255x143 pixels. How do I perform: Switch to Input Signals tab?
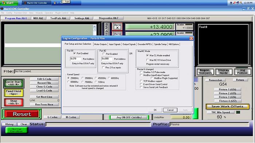tap(115, 44)
